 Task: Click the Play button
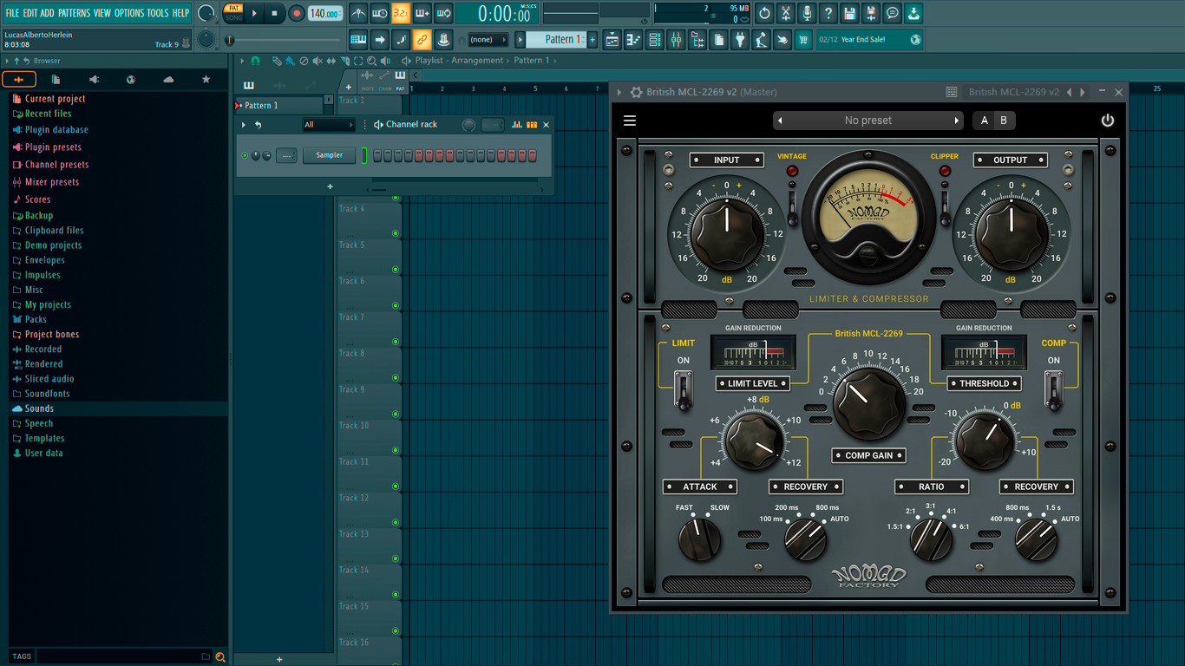click(254, 13)
